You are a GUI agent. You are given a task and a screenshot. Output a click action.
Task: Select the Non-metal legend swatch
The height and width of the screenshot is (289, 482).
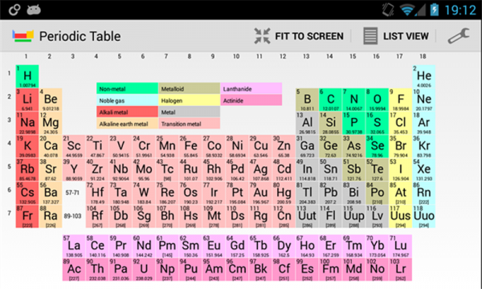(x=127, y=88)
